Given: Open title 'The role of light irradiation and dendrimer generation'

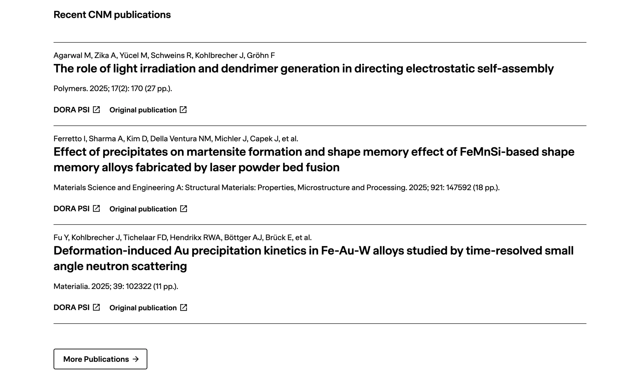Looking at the screenshot, I should click(x=304, y=69).
